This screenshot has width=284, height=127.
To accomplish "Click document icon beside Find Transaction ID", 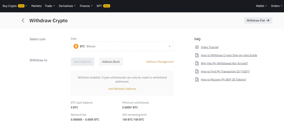I will [x=197, y=71].
